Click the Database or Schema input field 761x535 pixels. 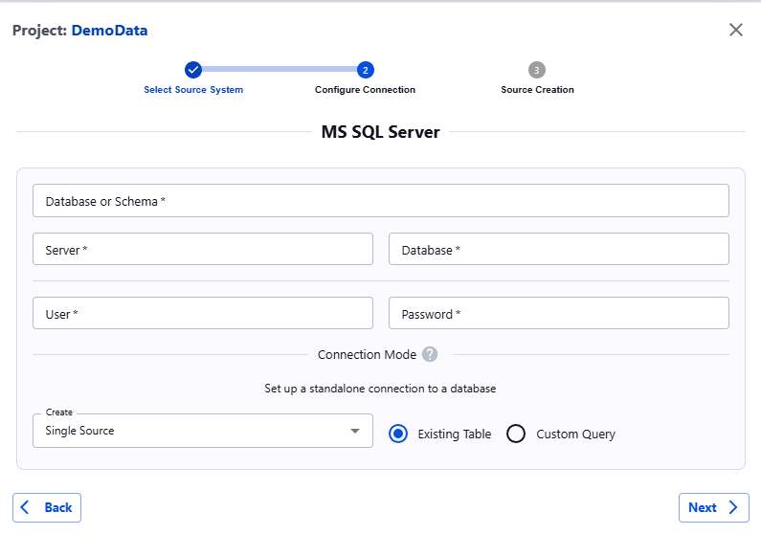tap(380, 201)
